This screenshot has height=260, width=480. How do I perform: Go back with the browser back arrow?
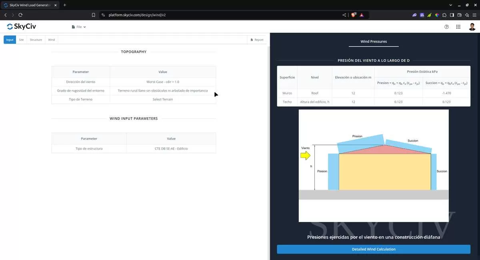(x=6, y=15)
